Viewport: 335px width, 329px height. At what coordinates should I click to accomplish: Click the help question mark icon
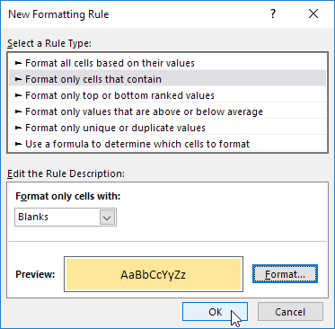273,14
